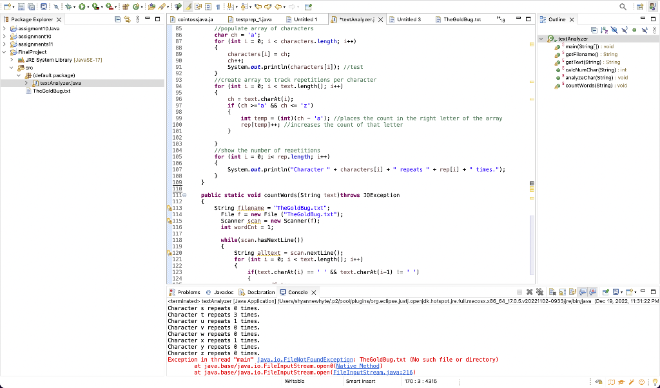Image resolution: width=660 pixels, height=388 pixels.
Task: Select TheGoldBug.txt in Package Explorer
Action: pos(51,91)
